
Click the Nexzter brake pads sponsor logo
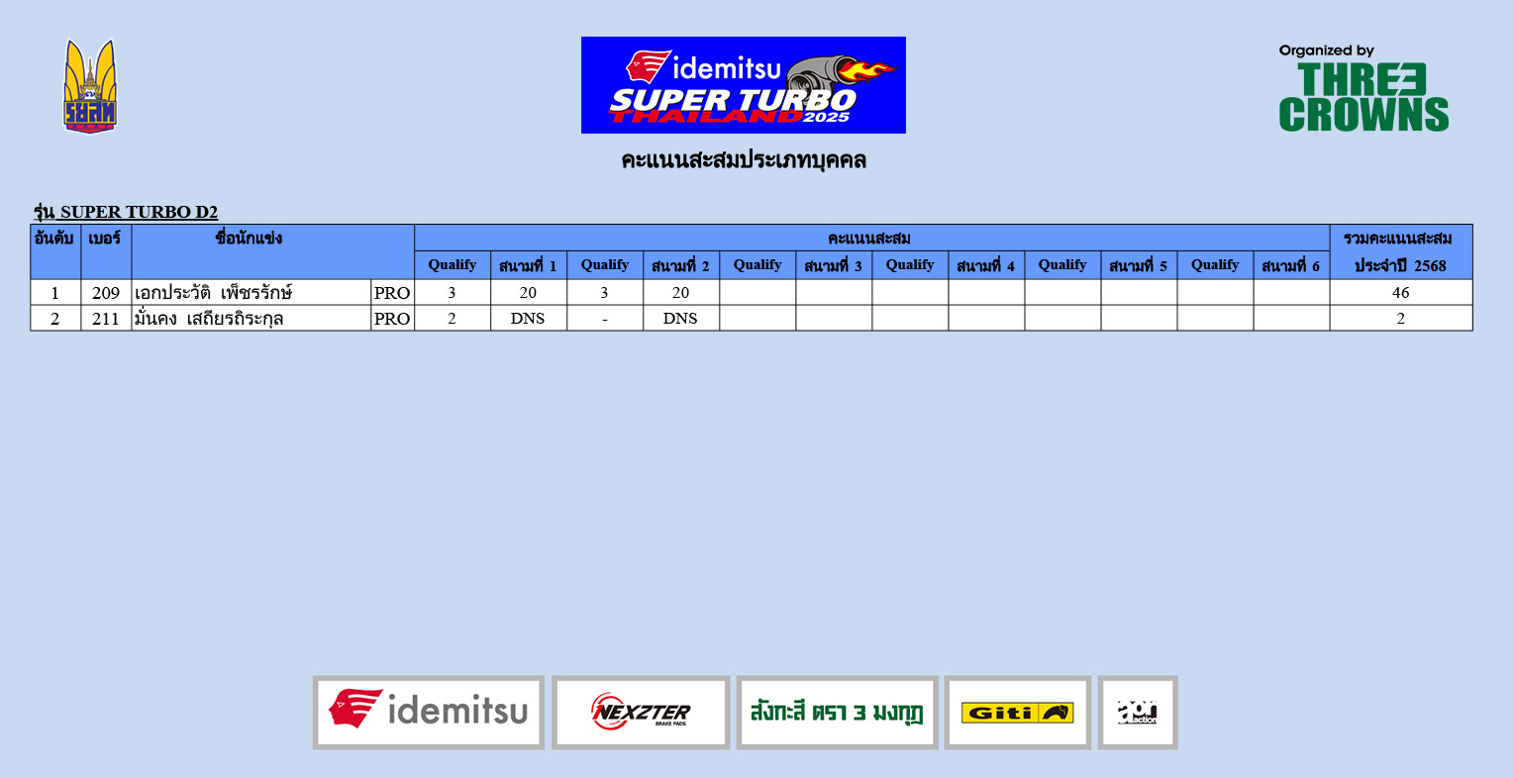click(x=641, y=713)
